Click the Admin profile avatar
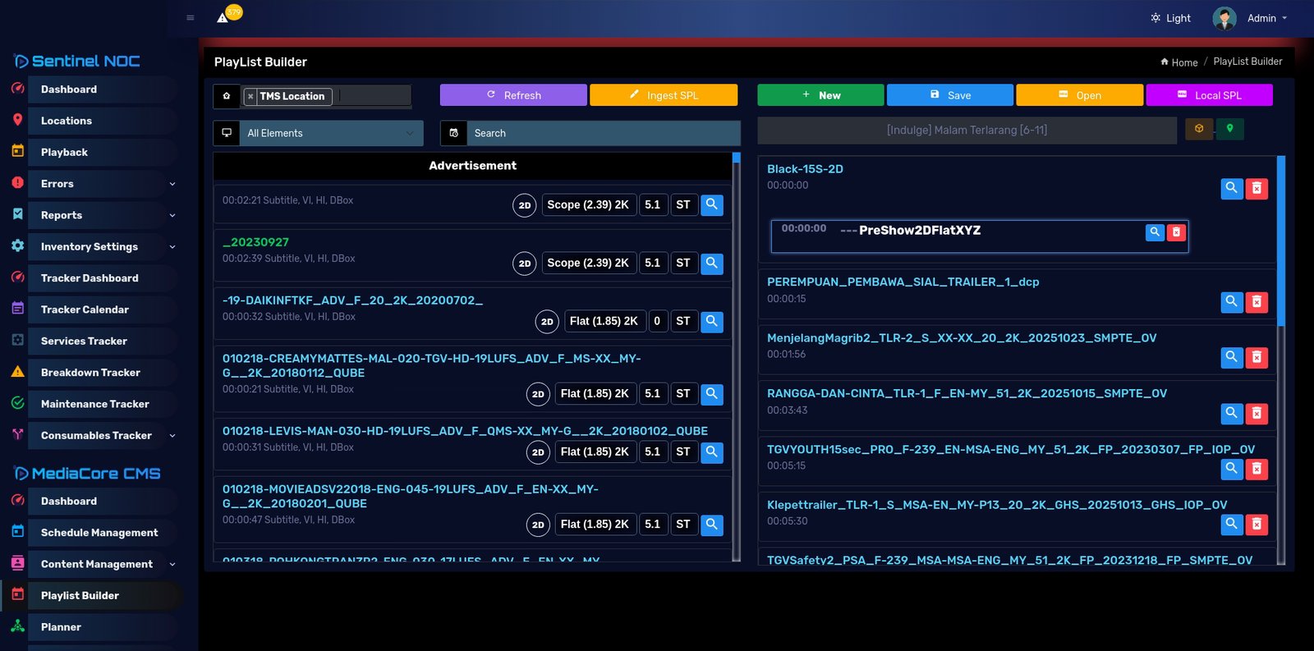The width and height of the screenshot is (1314, 651). tap(1224, 18)
